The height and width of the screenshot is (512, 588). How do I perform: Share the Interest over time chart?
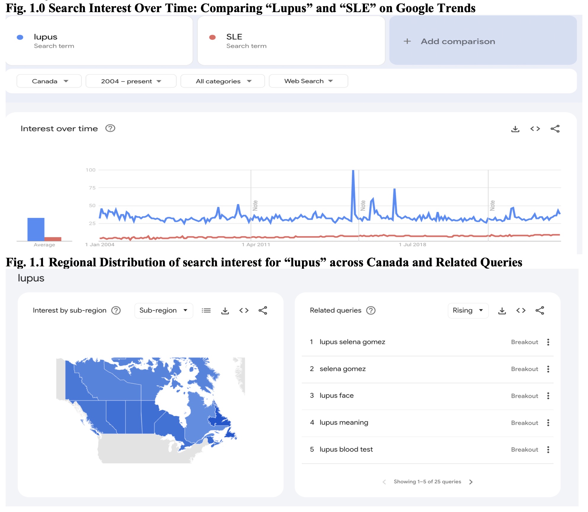555,129
